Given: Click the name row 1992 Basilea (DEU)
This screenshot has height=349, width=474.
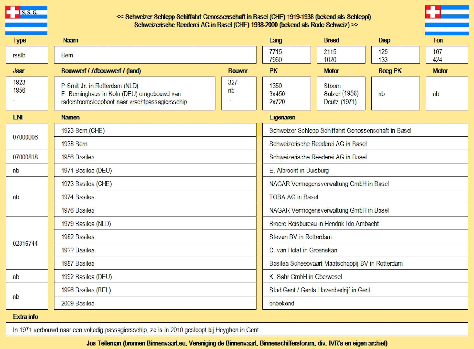Looking at the screenshot, I should click(x=155, y=276).
